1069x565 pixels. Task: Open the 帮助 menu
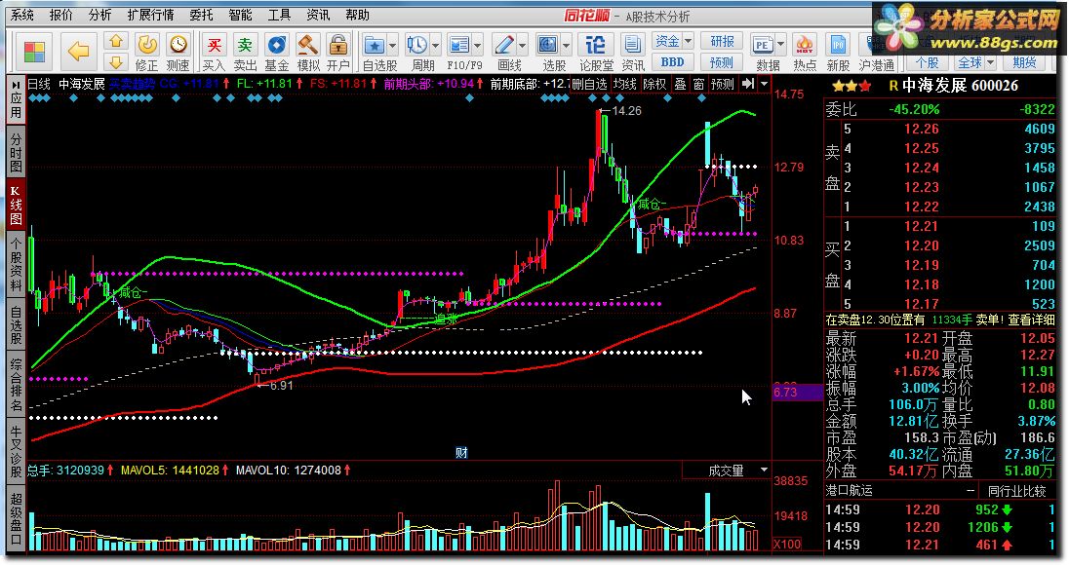pyautogui.click(x=357, y=15)
